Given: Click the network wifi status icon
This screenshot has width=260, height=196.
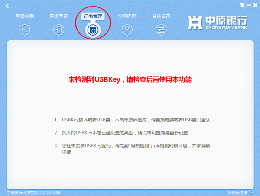Looking at the screenshot, I should coord(251,193).
